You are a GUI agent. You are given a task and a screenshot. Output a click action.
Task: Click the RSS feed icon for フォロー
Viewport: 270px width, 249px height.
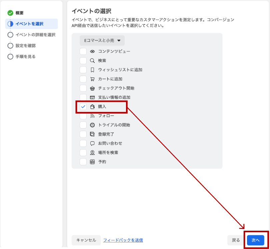93,116
